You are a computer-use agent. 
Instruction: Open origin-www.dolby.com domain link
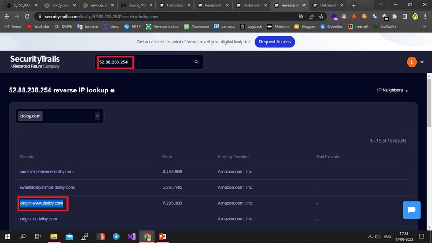point(42,203)
